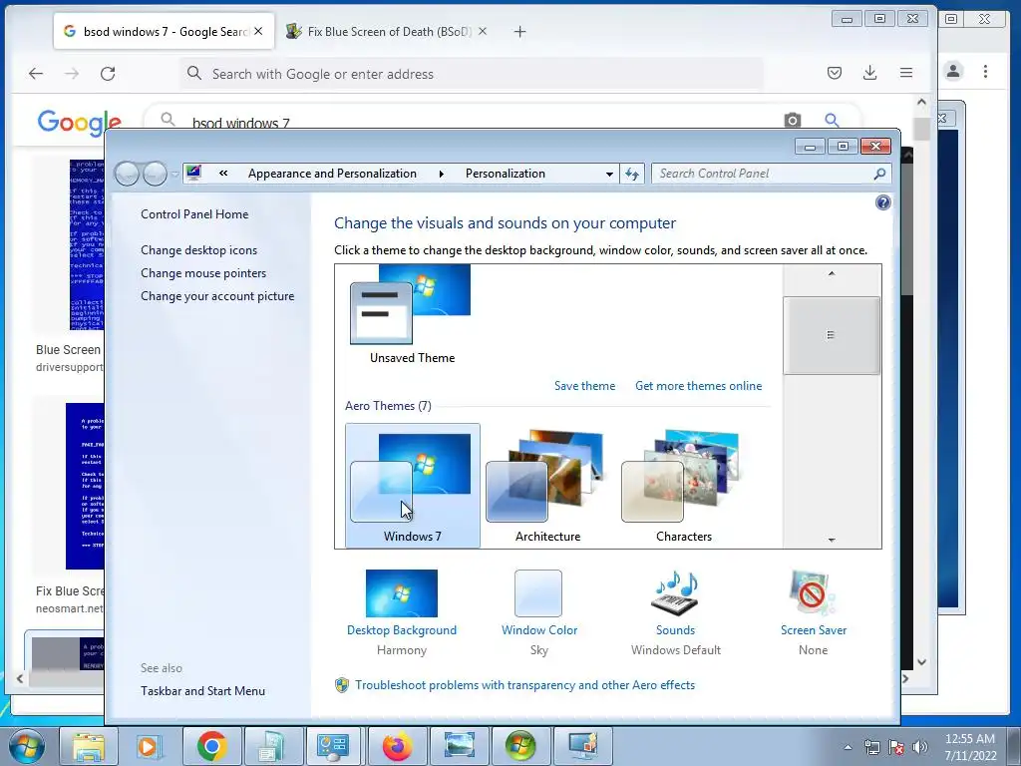Image resolution: width=1021 pixels, height=766 pixels.
Task: Open the recent pages dropdown arrow
Action: click(x=174, y=174)
